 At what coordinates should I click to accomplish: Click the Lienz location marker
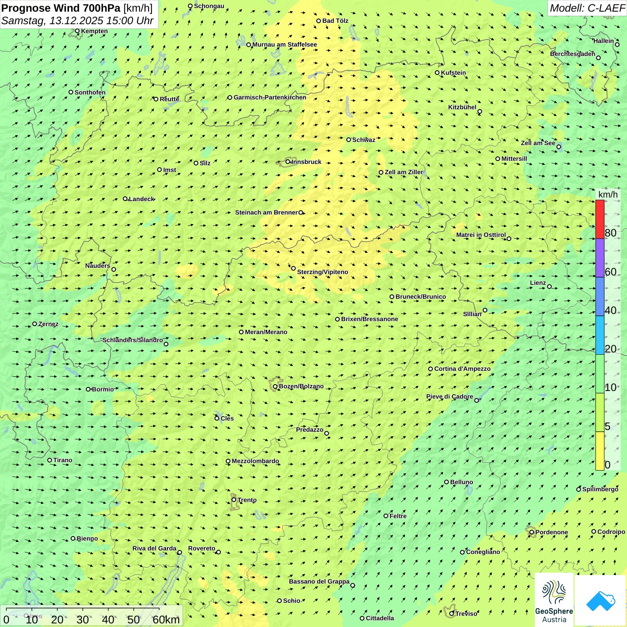coord(550,287)
